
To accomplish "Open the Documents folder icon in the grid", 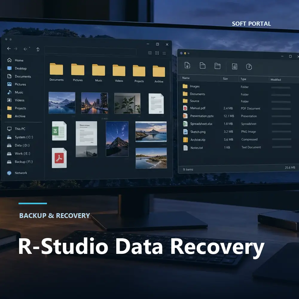I will coord(57,69).
